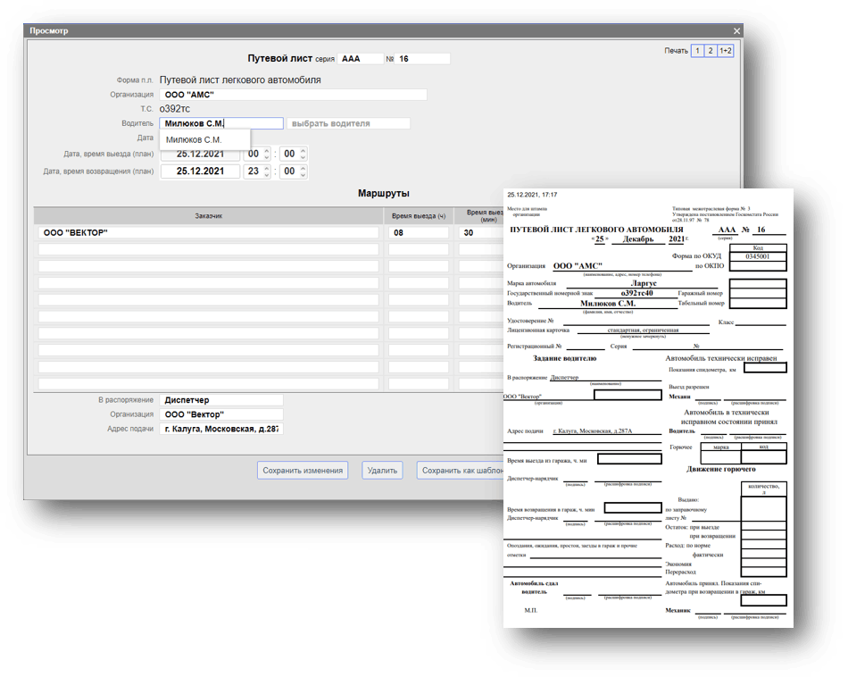Screen dimensions: 848x677
Task: Click the Сохранить изменения button
Action: pyautogui.click(x=303, y=471)
